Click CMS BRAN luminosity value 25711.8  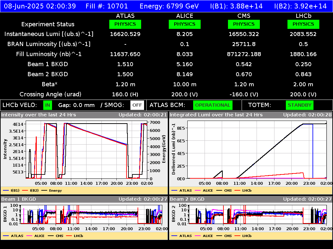(x=244, y=44)
